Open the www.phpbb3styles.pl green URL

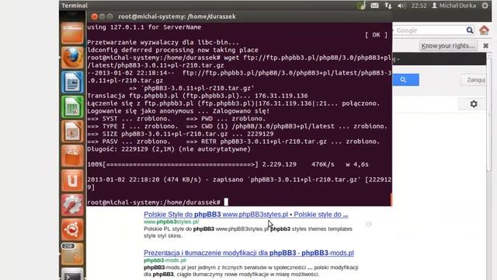[171, 222]
